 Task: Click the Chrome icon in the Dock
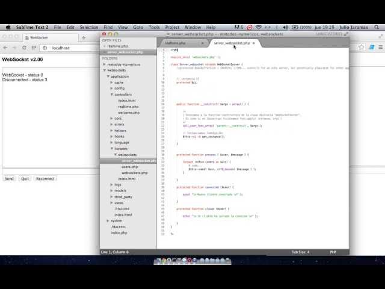164,261
